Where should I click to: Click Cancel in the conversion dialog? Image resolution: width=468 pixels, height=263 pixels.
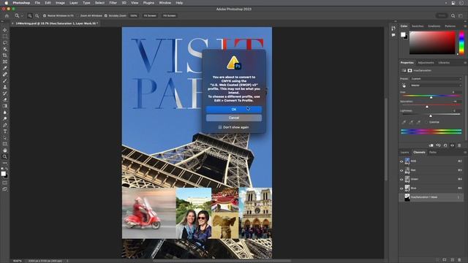[234, 118]
